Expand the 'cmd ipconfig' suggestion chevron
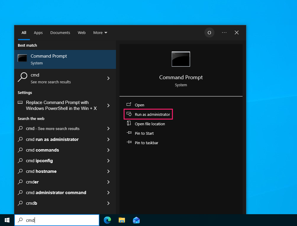This screenshot has height=226, width=297. 108,161
